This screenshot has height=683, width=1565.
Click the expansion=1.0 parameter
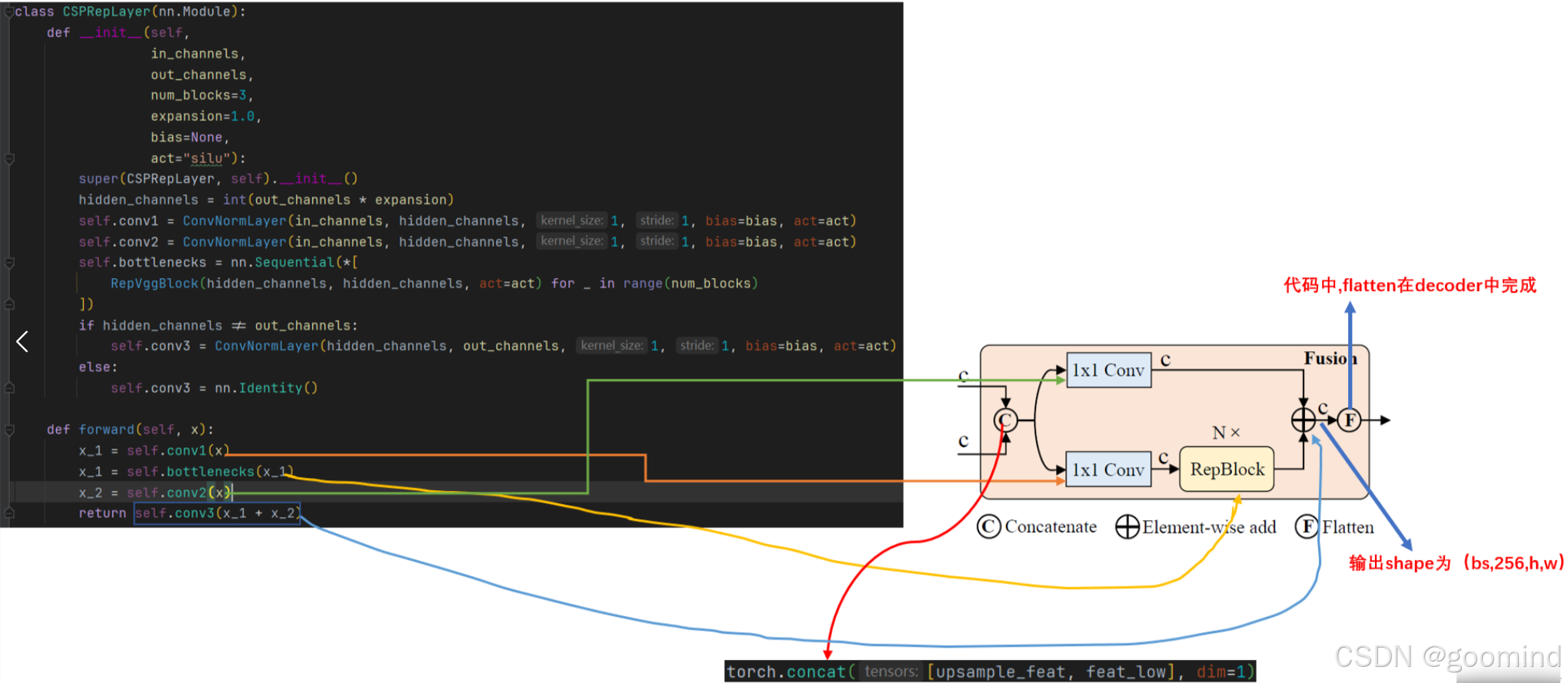click(x=205, y=116)
